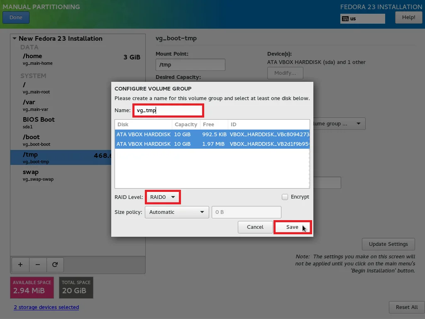
Task: Click the TOTAL SPACE 20 GiB indicator
Action: [76, 287]
